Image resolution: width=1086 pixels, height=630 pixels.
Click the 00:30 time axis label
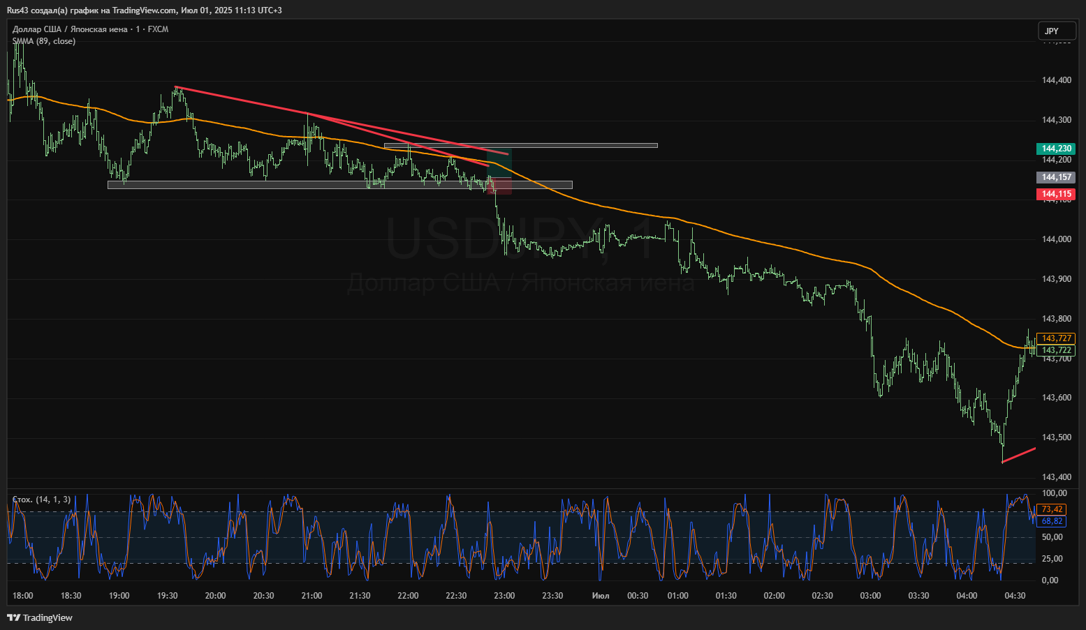(x=638, y=596)
